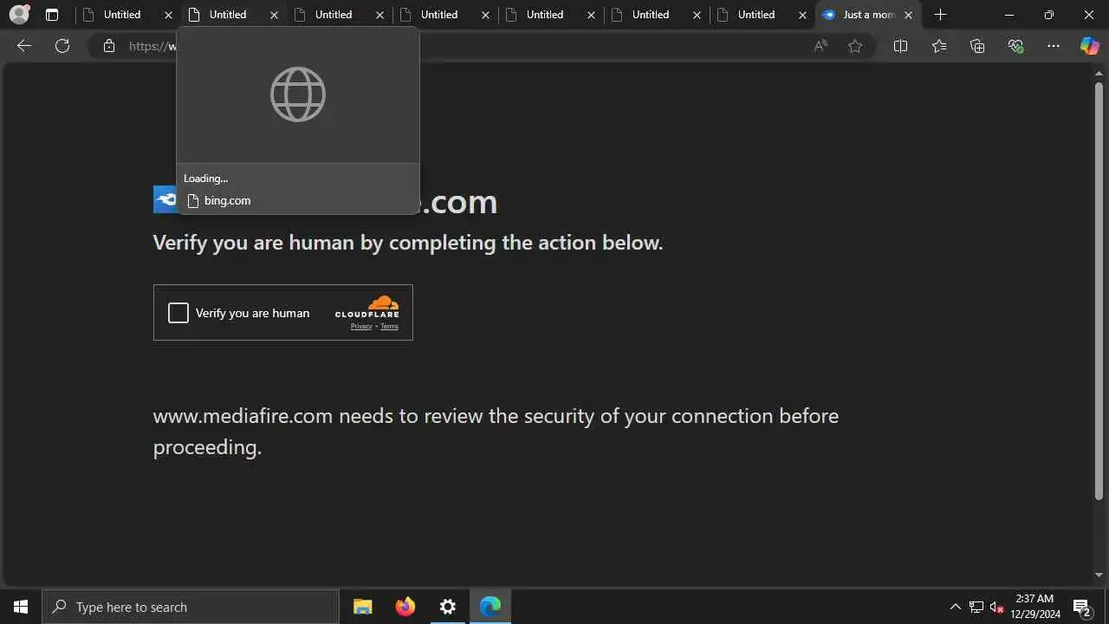View site information via the lock icon
This screenshot has width=1109, height=624.
coord(109,46)
